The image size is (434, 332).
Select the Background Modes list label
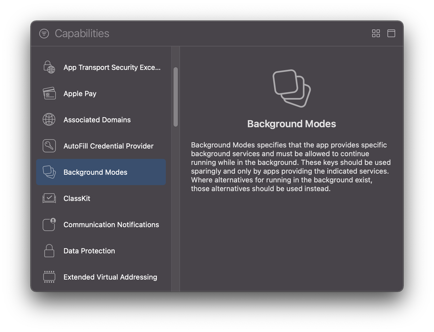(x=95, y=172)
